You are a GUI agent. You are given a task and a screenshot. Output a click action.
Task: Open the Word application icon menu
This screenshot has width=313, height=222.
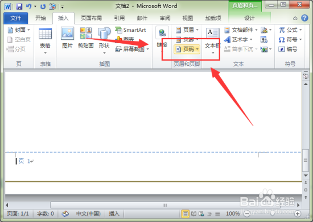tap(7, 7)
